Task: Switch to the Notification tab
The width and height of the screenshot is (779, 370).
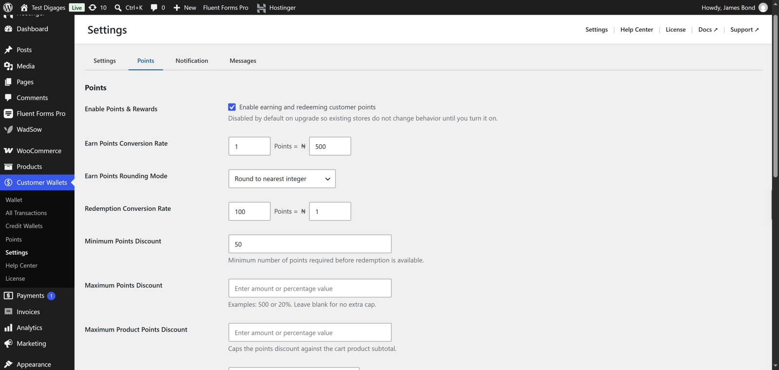Action: (x=192, y=60)
